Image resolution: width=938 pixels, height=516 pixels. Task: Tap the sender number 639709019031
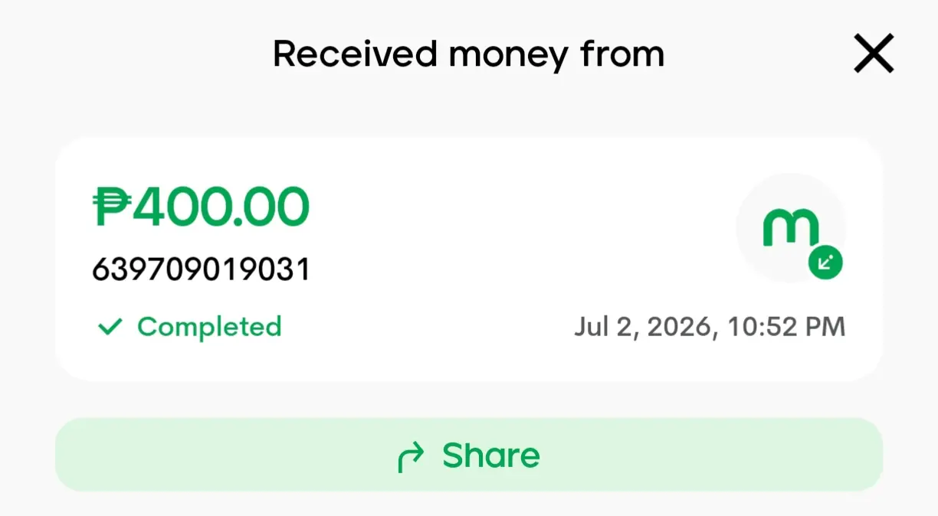pos(201,269)
